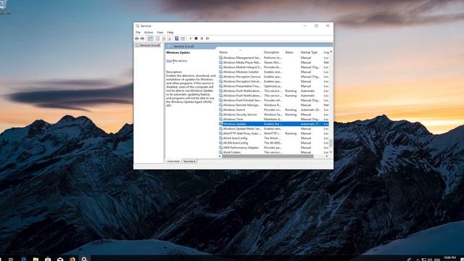The image size is (464, 261).
Task: Click the Services app taskbar icon
Action: pyautogui.click(x=84, y=259)
